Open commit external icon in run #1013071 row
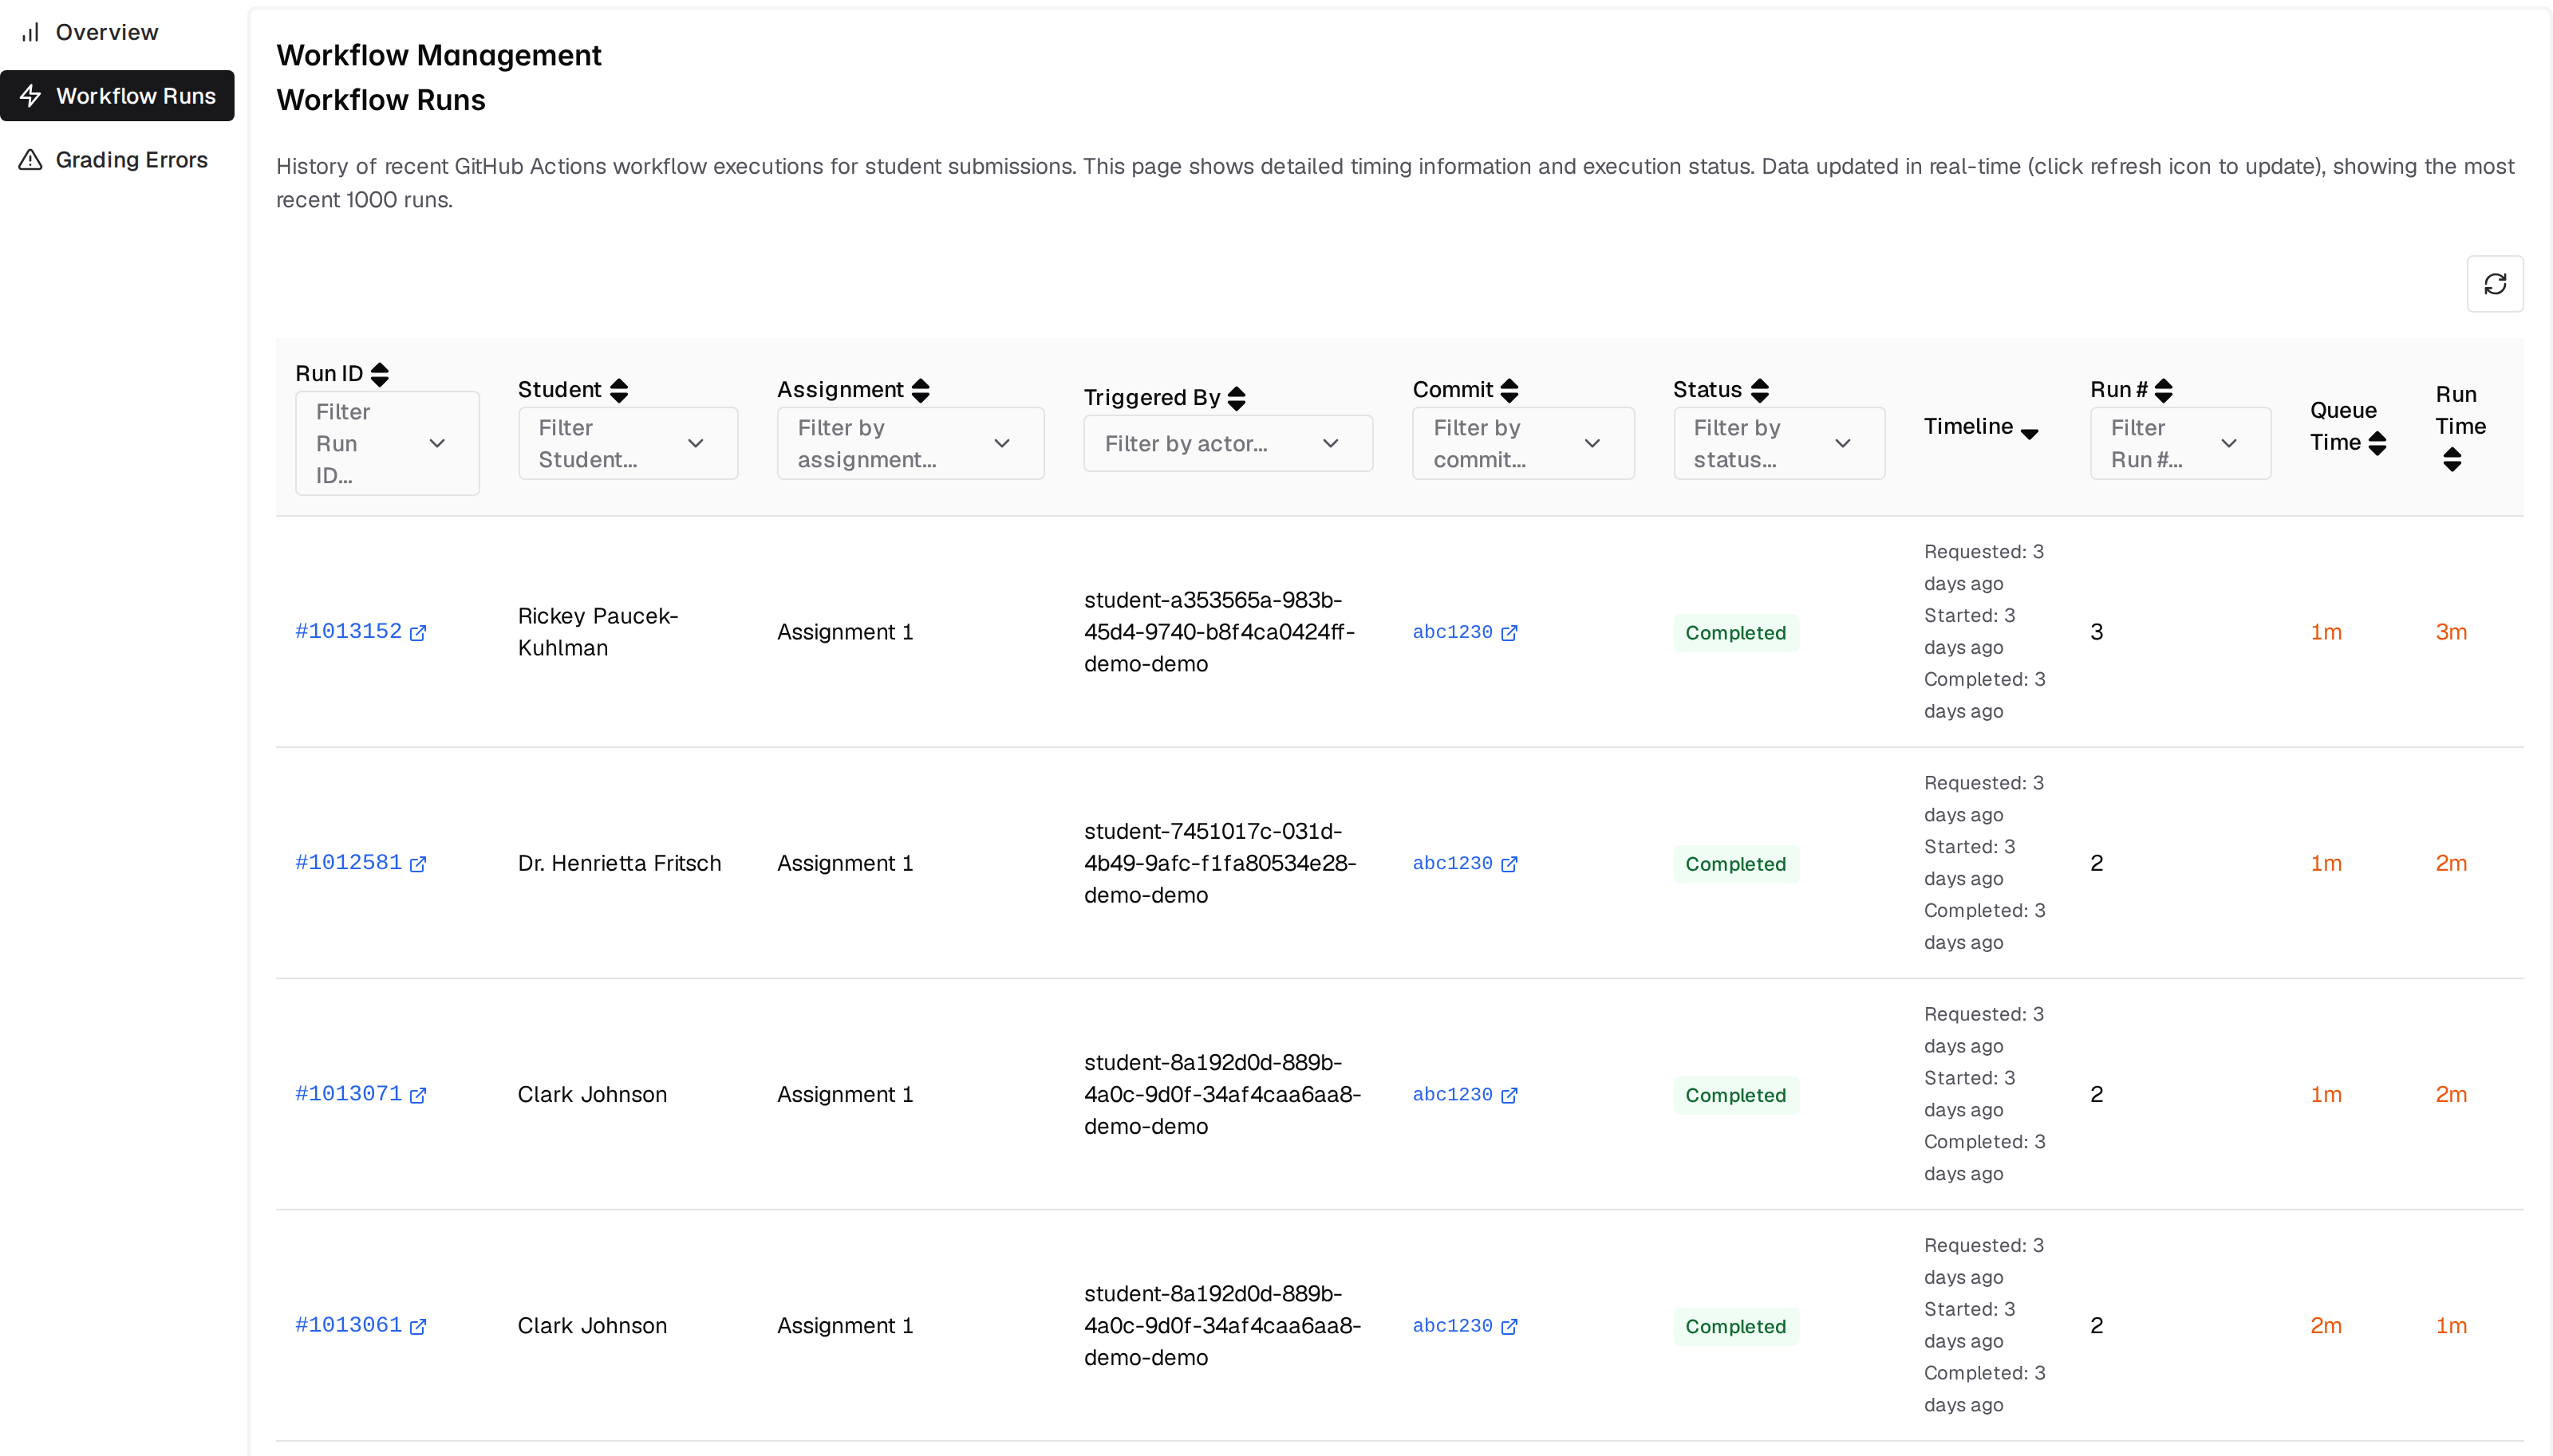Image resolution: width=2553 pixels, height=1456 pixels. click(1509, 1095)
